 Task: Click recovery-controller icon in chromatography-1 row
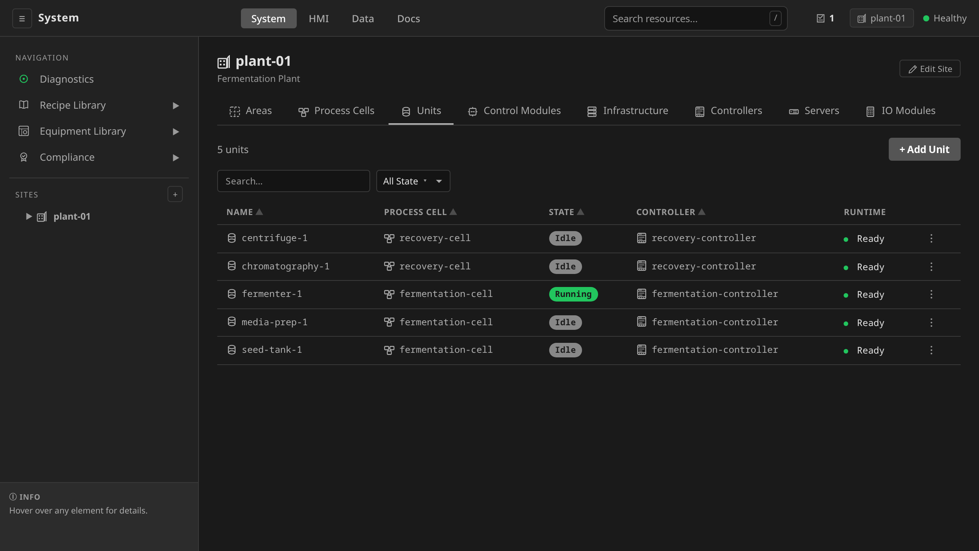pyautogui.click(x=642, y=266)
